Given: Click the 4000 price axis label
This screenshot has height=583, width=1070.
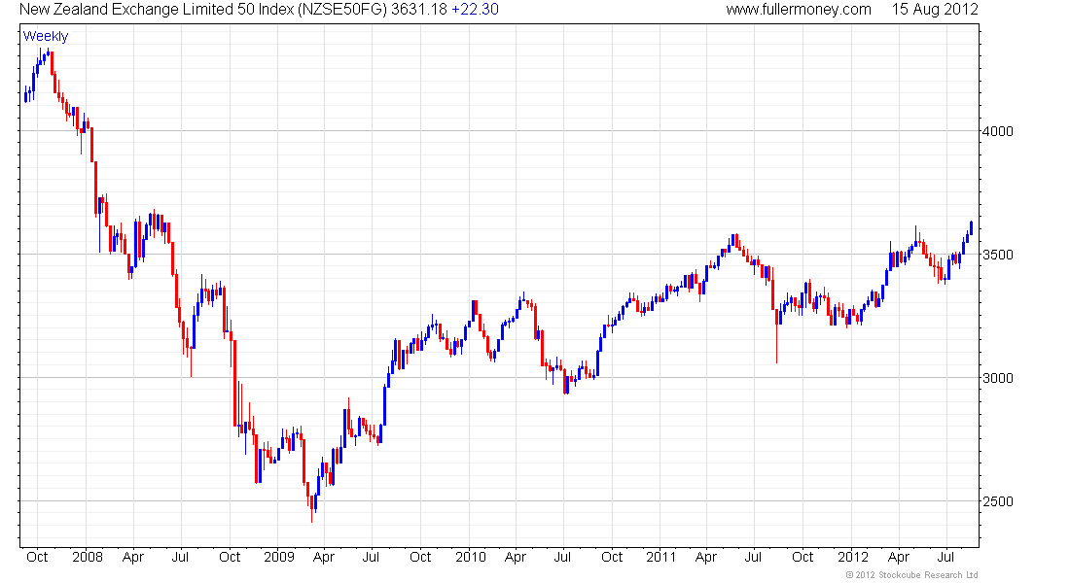Looking at the screenshot, I should 998,131.
